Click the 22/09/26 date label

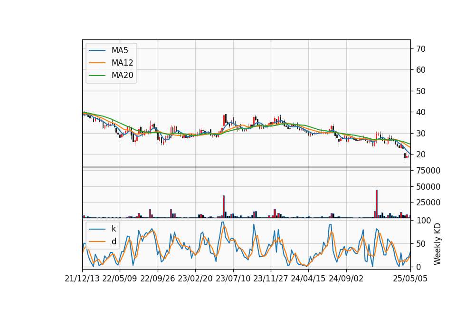pos(158,279)
